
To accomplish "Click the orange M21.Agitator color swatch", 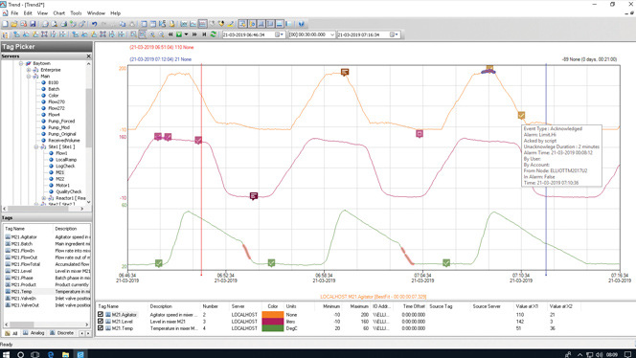I will [x=273, y=315].
